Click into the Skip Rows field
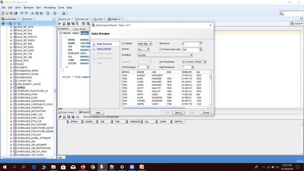The height and width of the screenshot is (171, 304). click(x=190, y=44)
